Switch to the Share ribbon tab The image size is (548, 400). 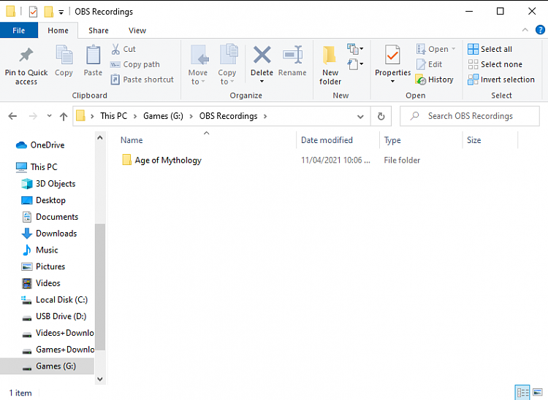pos(99,31)
